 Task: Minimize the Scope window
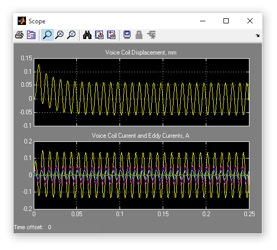(203, 21)
